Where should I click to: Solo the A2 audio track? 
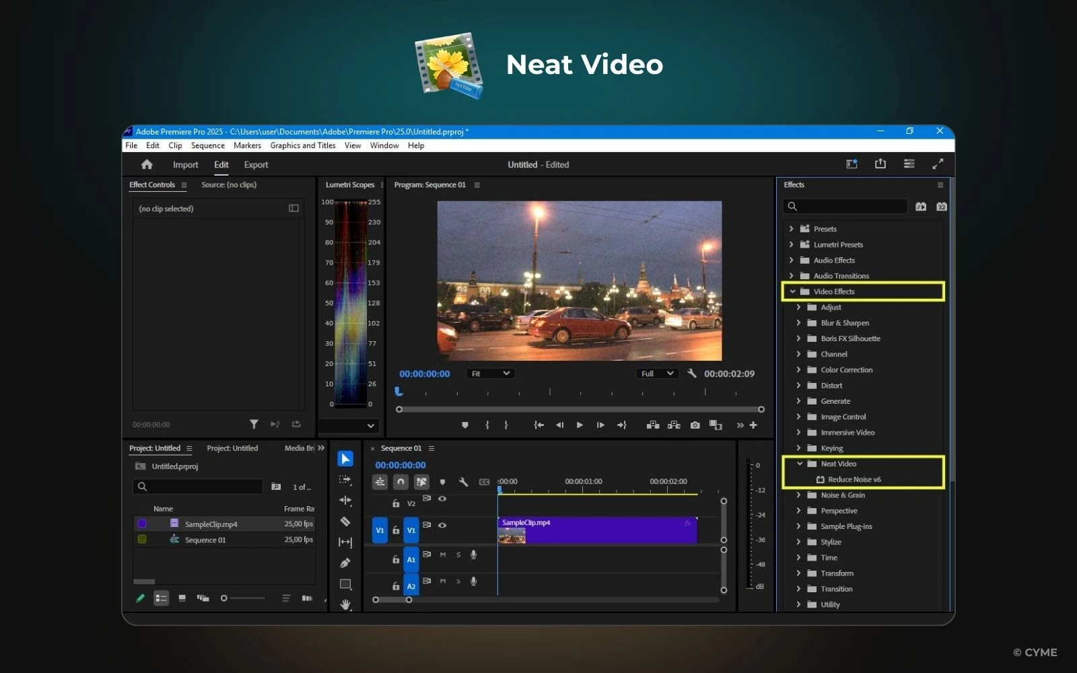458,581
